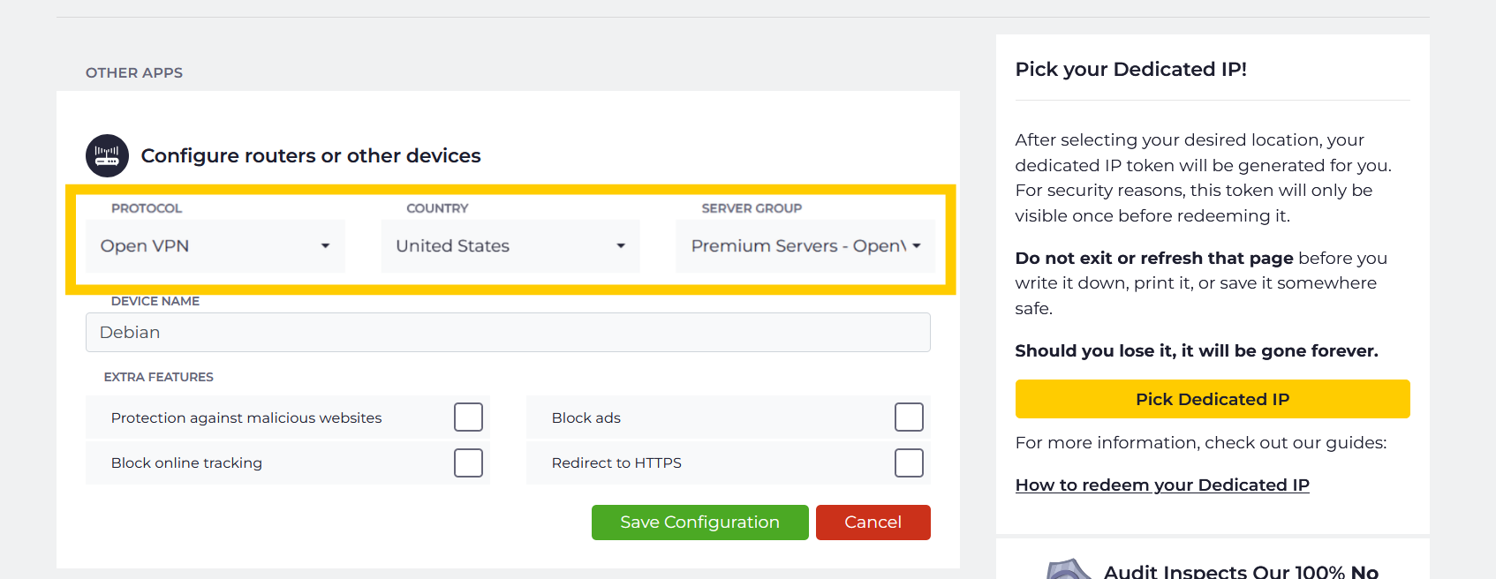Enable the Redirect to HTTPS checkbox

(x=909, y=463)
